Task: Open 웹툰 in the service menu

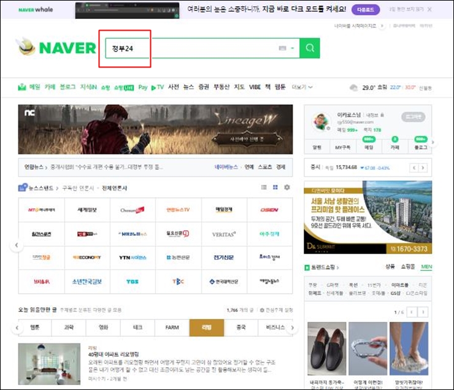Action: pos(280,87)
